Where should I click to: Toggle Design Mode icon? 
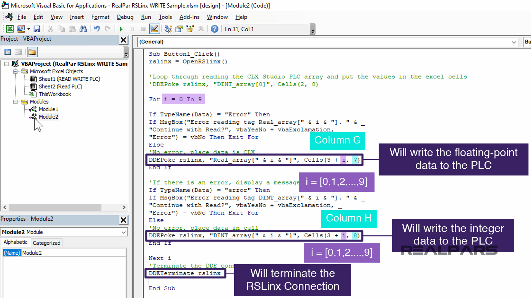[154, 29]
